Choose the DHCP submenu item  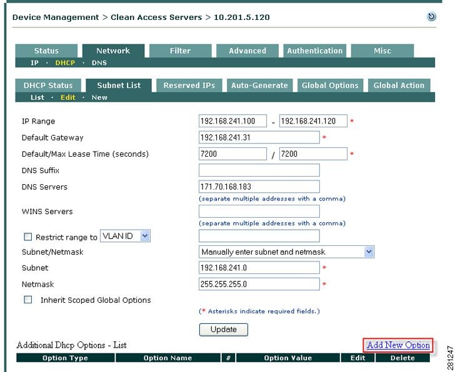(65, 62)
